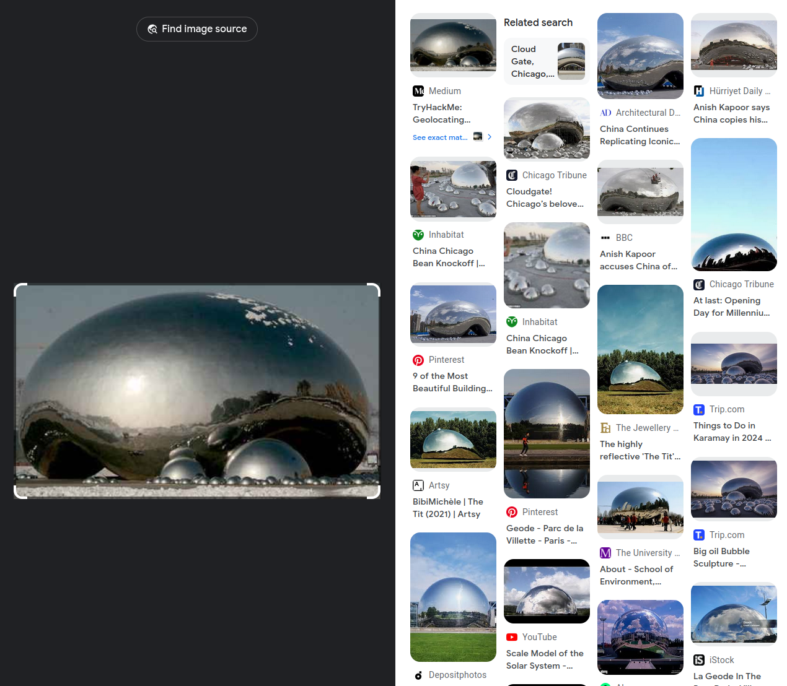The height and width of the screenshot is (686, 787).
Task: Open the See exact matches link
Action: tap(440, 137)
